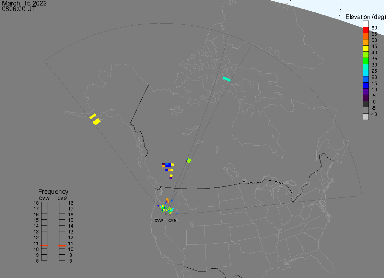Click the orange echo just above the radar site
This screenshot has height=278, width=386.
pyautogui.click(x=167, y=200)
